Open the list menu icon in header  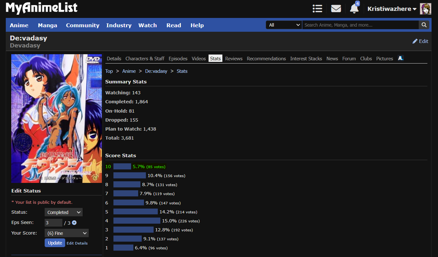point(318,9)
